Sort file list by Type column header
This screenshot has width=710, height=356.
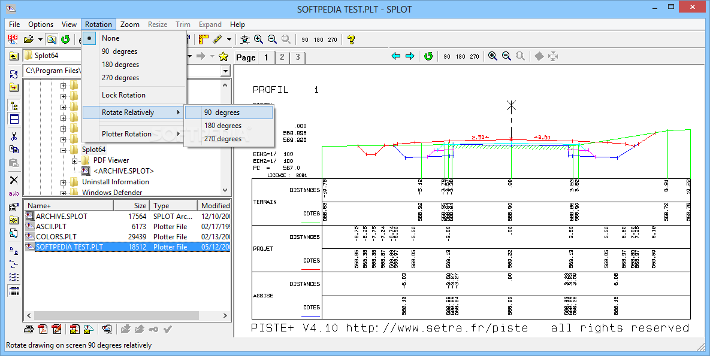pos(174,206)
